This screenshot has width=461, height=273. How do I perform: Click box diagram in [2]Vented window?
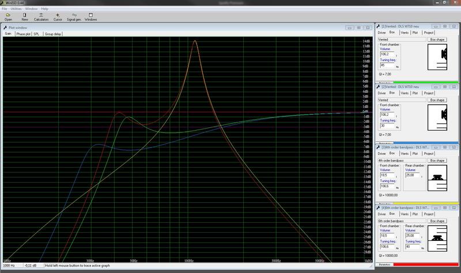pos(437,117)
